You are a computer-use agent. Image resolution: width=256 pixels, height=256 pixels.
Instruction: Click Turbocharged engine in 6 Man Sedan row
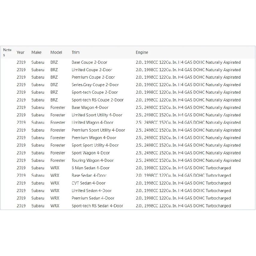tap(183, 168)
